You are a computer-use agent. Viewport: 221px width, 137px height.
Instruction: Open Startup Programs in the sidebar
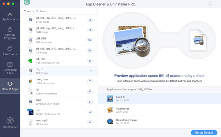coord(10,33)
